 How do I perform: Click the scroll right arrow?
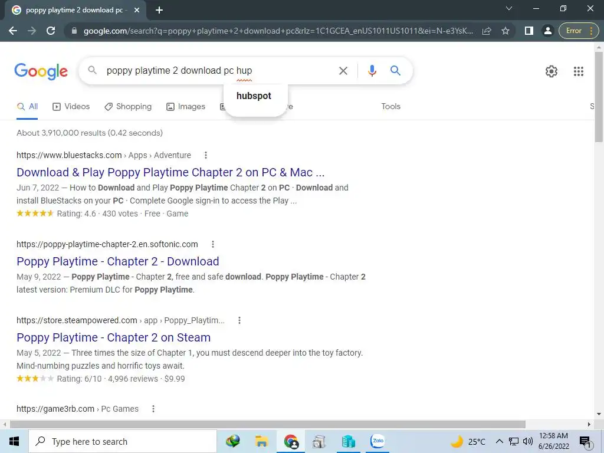point(589,425)
